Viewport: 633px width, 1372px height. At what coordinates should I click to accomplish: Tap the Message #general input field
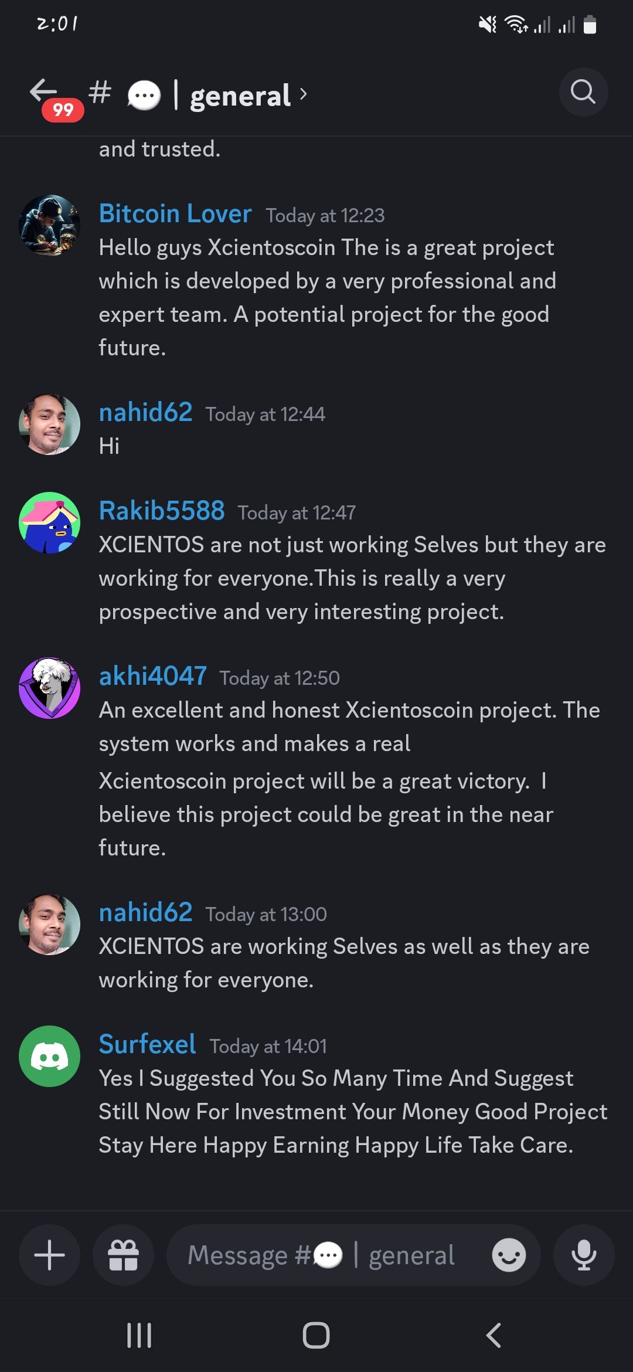(x=328, y=1255)
